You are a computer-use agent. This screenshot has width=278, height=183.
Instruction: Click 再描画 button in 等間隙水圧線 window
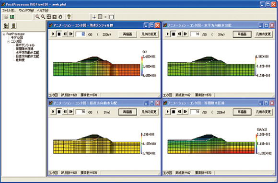coord(242,112)
